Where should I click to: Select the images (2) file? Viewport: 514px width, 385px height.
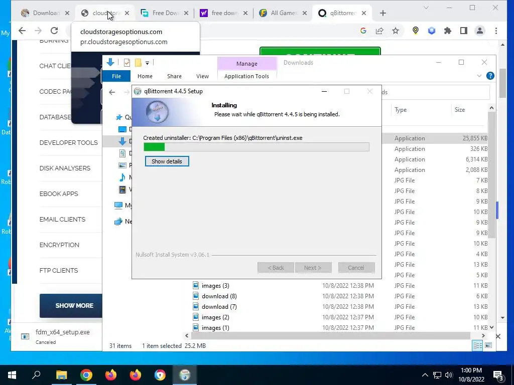click(x=215, y=317)
